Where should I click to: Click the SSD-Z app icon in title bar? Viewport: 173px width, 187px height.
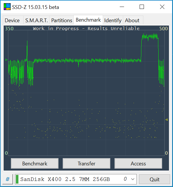coord(7,7)
